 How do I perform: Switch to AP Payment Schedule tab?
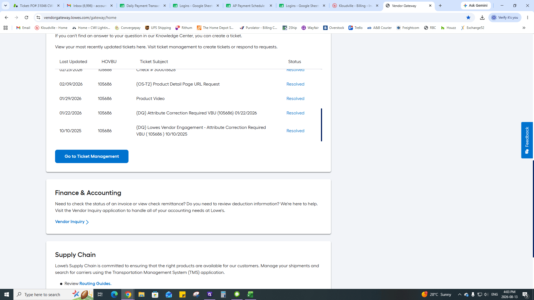[249, 6]
